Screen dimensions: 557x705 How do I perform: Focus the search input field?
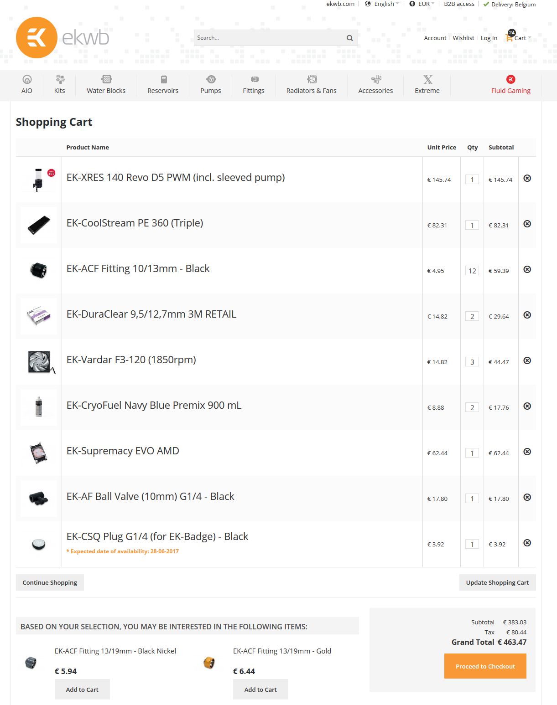[269, 38]
